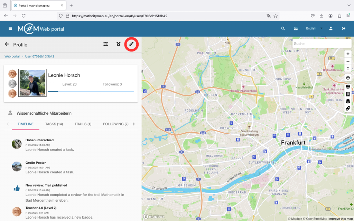Open the inbox icon in header

point(296,29)
